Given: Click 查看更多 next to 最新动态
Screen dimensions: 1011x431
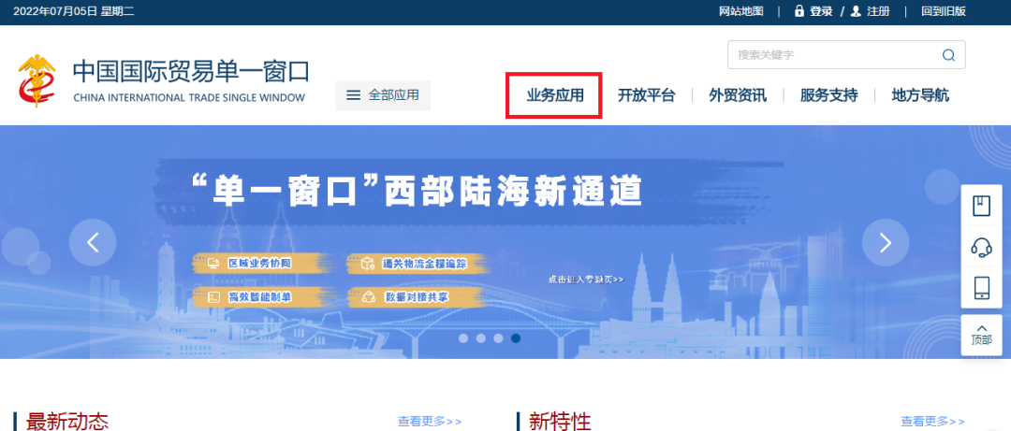Looking at the screenshot, I should [x=430, y=422].
